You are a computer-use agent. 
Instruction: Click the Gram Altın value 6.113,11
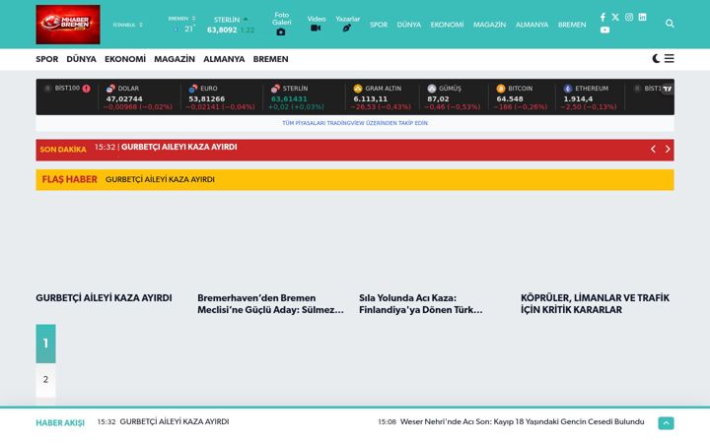(371, 98)
